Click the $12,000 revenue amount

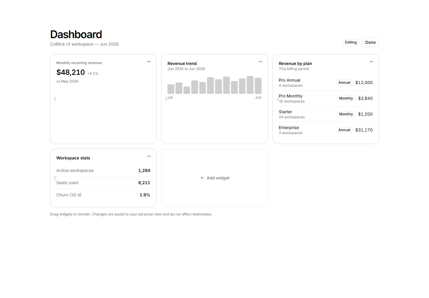point(364,83)
